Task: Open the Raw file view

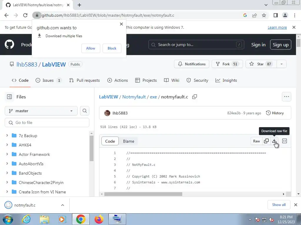Action: [x=256, y=141]
